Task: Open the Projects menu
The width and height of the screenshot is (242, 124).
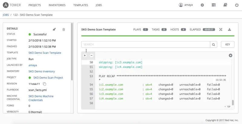Action: [34, 5]
